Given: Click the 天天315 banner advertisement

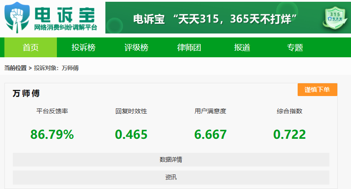Looking at the screenshot, I should point(228,18).
